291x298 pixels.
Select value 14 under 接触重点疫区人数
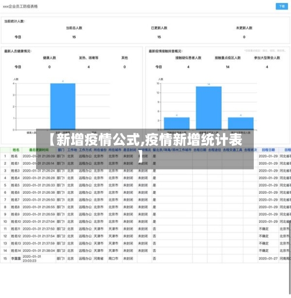228,67
